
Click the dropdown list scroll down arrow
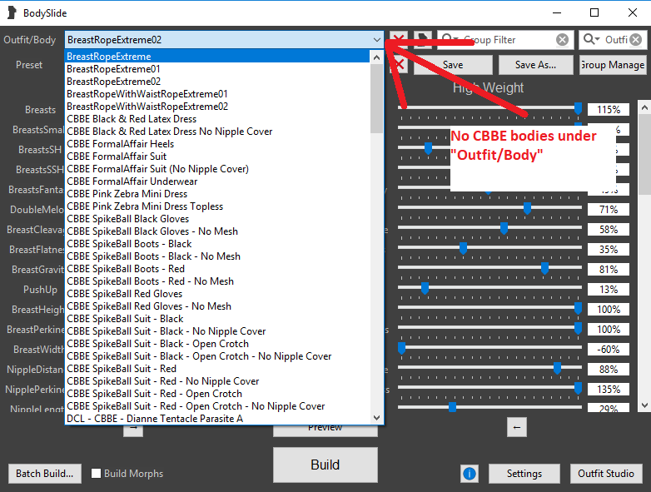(376, 418)
